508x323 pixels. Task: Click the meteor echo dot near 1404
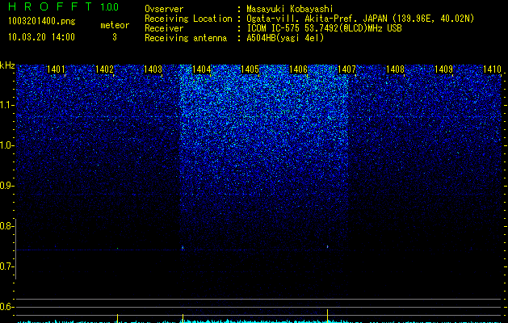click(x=183, y=248)
